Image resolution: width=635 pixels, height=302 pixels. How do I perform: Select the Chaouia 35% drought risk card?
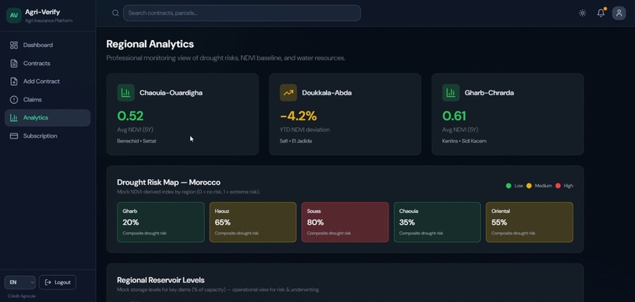point(437,222)
